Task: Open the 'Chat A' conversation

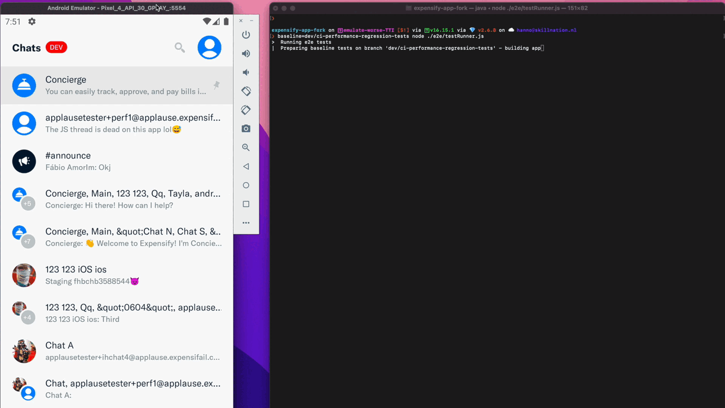Action: coord(117,351)
